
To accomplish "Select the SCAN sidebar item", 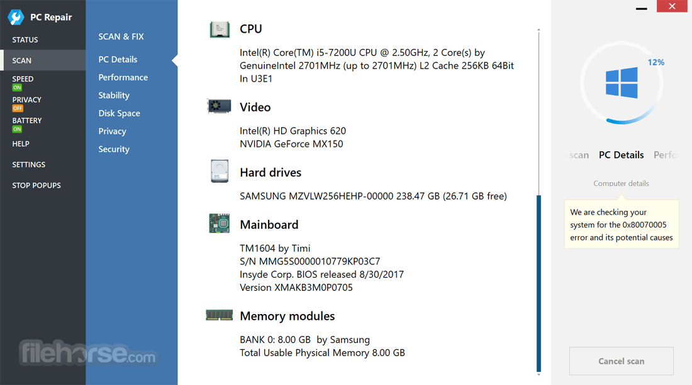I will coord(43,60).
